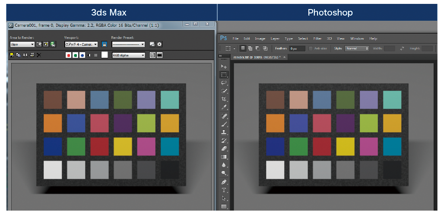Open the Viewport dropdown in 3ds Max
This screenshot has height=217, width=444.
pyautogui.click(x=81, y=44)
